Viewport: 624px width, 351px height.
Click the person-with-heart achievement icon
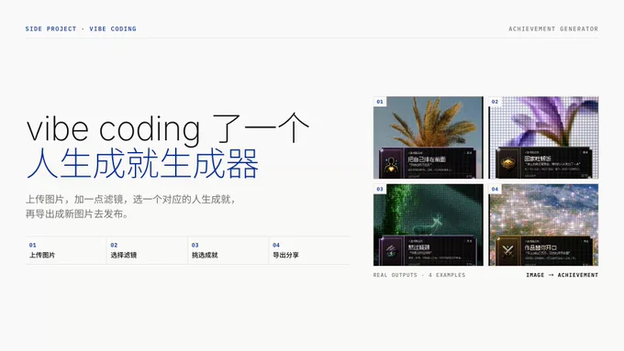pyautogui.click(x=392, y=164)
